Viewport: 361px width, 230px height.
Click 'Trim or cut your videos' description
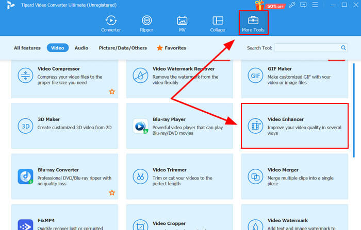click(x=182, y=181)
